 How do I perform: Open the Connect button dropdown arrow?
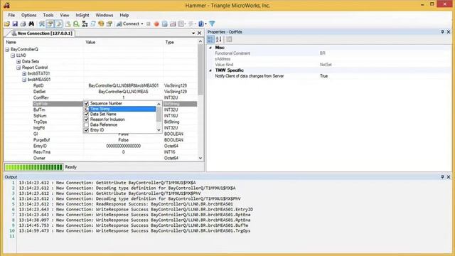[142, 23]
